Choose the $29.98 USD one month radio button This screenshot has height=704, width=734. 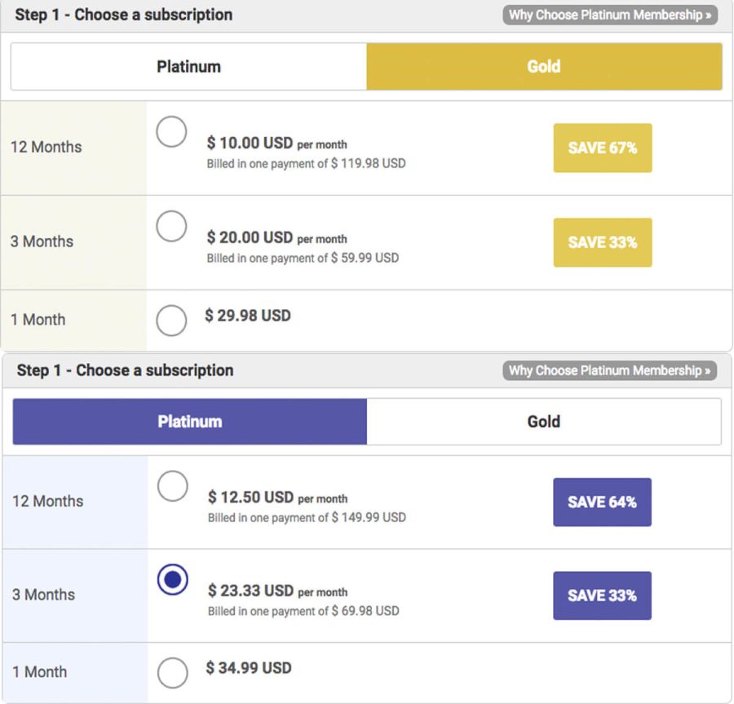point(171,321)
